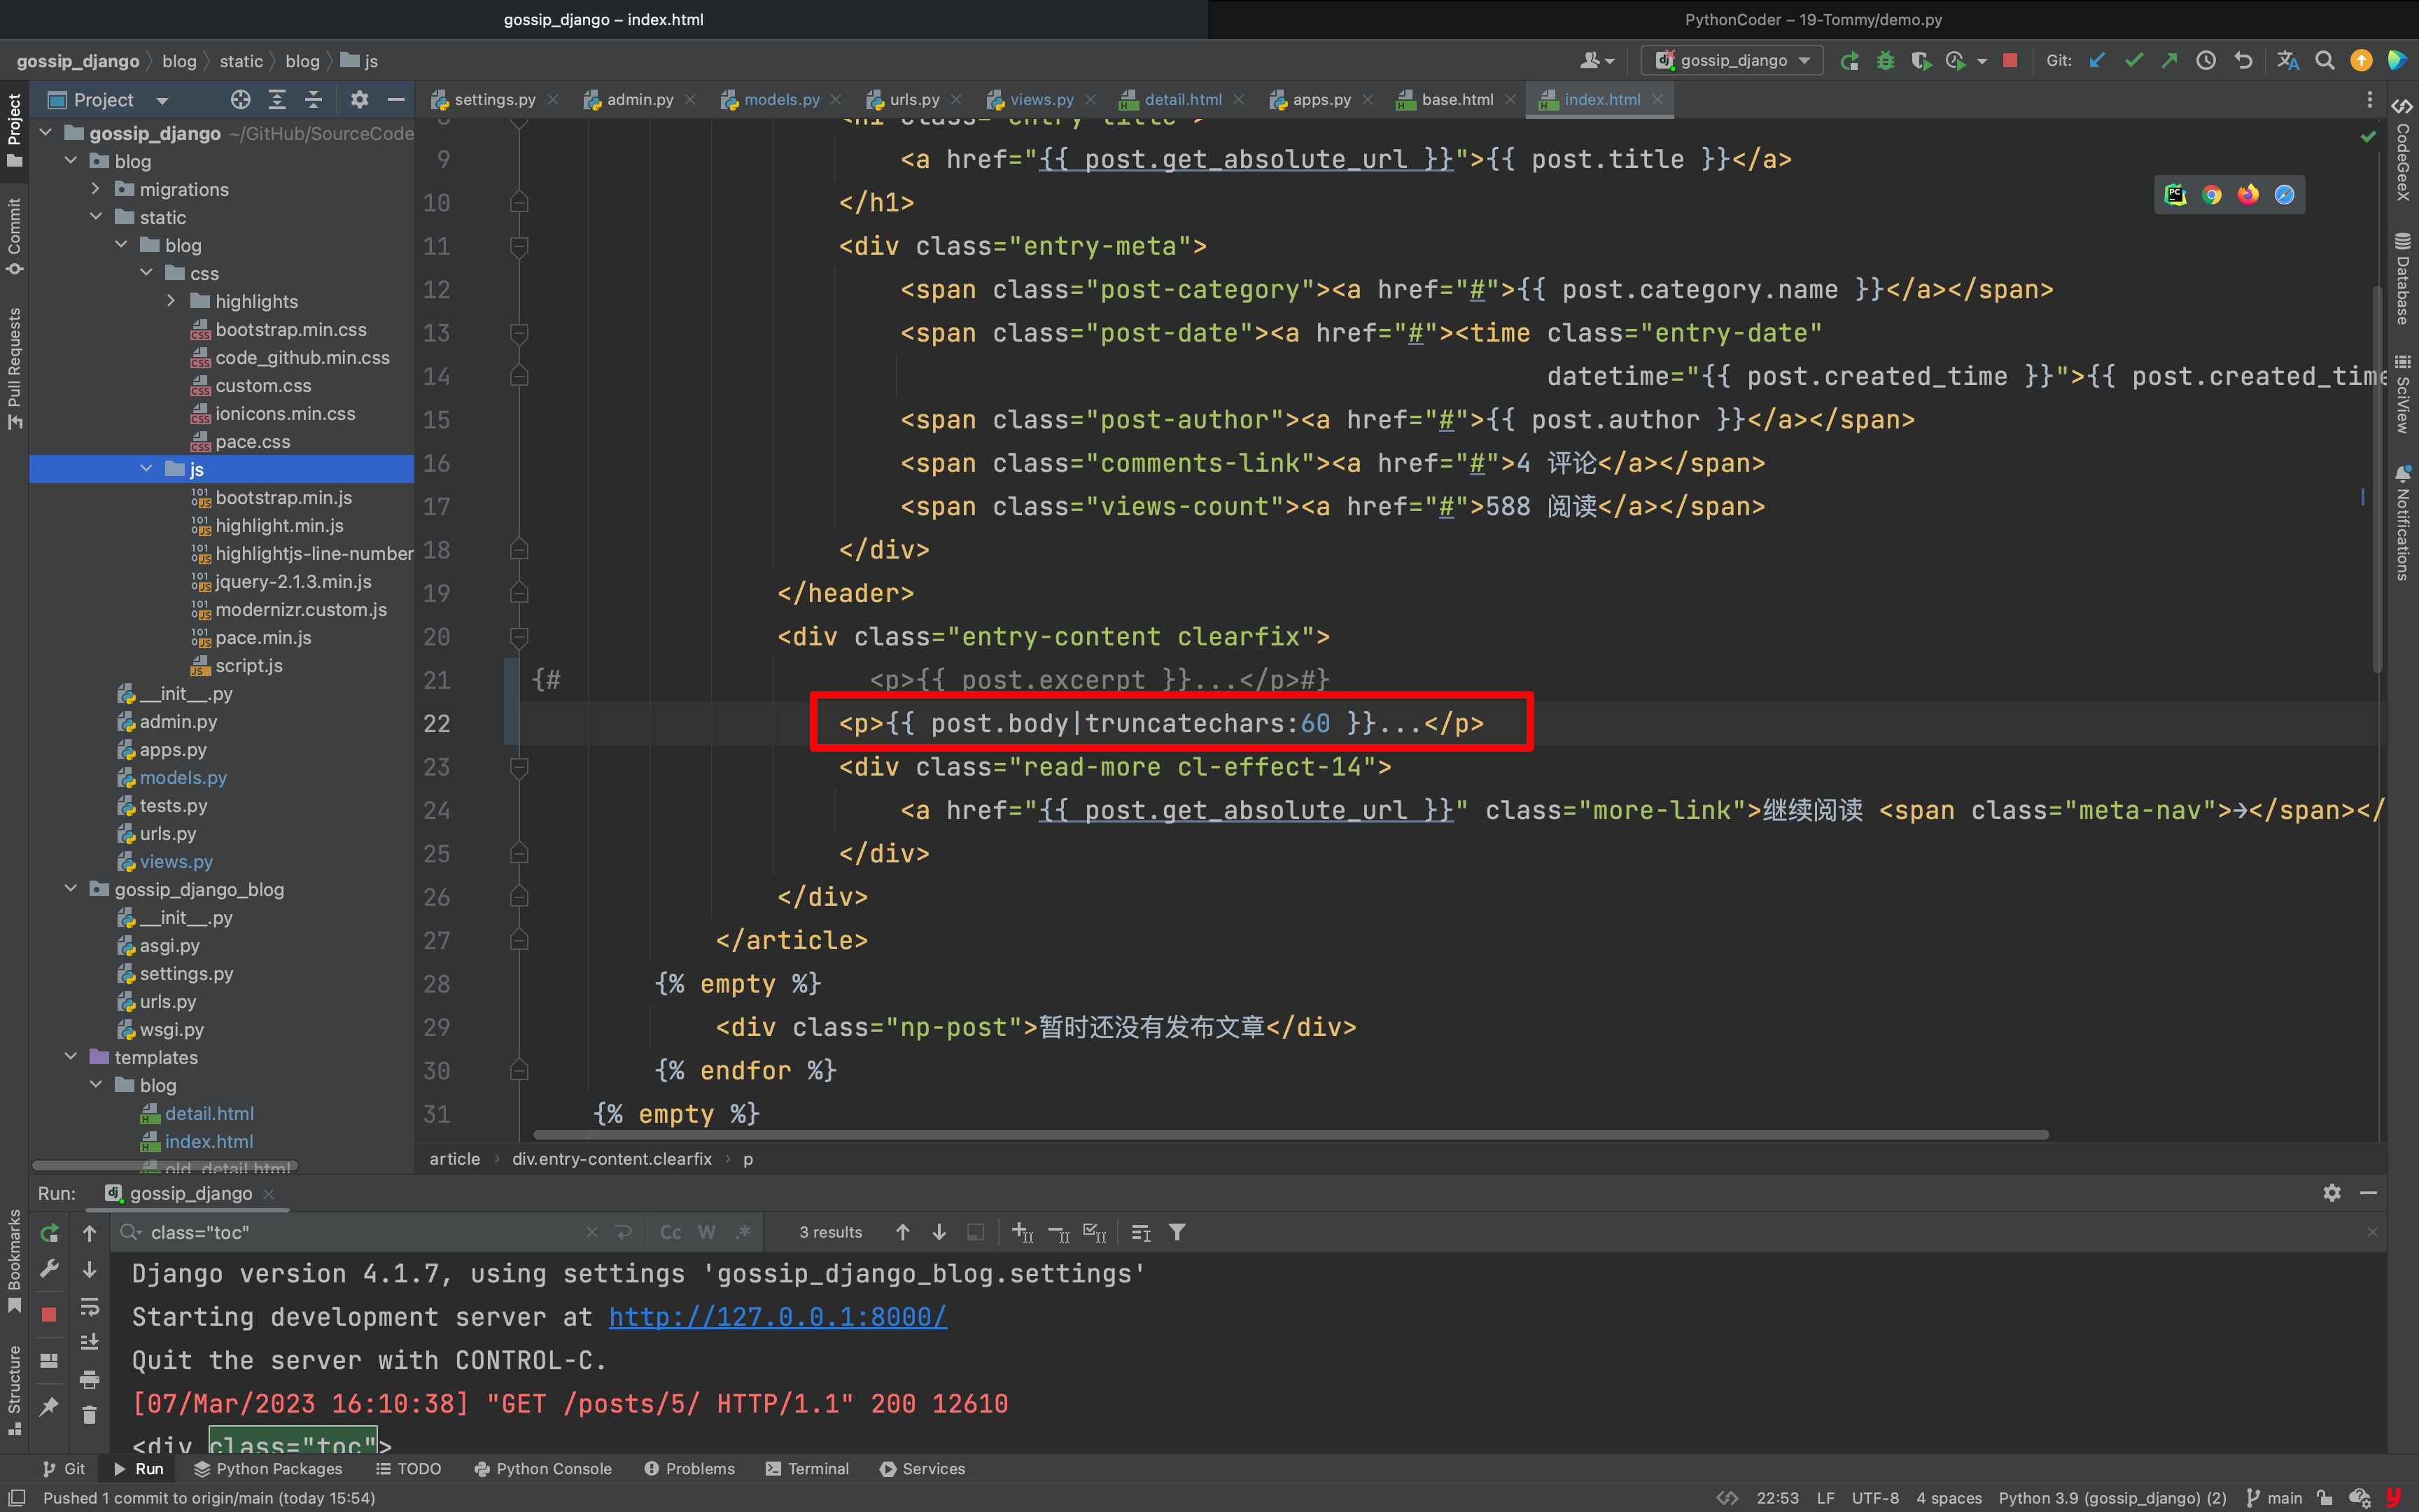Toggle Match Case (Cc) search option
Screen dimensions: 2419x1512
(x=671, y=1232)
